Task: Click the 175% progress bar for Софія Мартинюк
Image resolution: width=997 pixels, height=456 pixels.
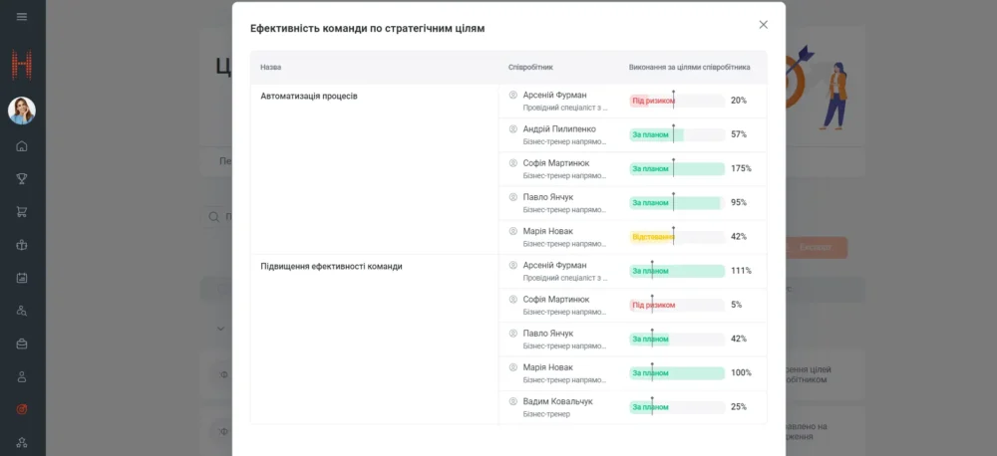Action: (x=677, y=168)
